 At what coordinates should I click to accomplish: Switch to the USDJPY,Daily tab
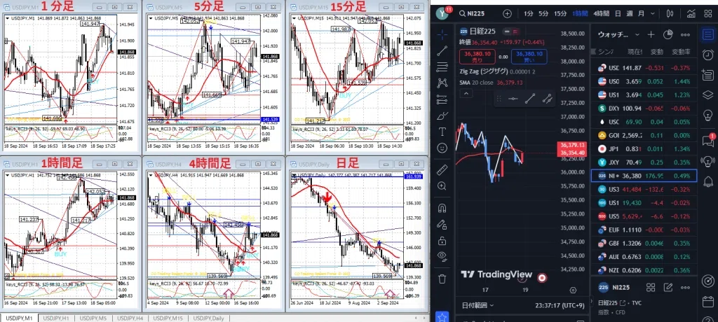click(x=208, y=318)
